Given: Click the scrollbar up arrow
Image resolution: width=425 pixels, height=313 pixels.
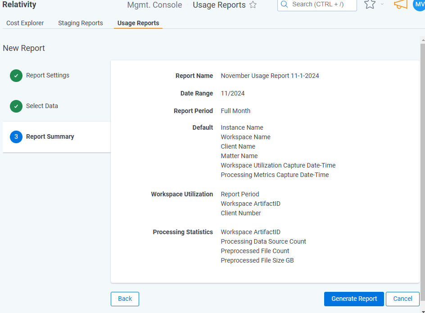Looking at the screenshot, I should click(423, 40).
